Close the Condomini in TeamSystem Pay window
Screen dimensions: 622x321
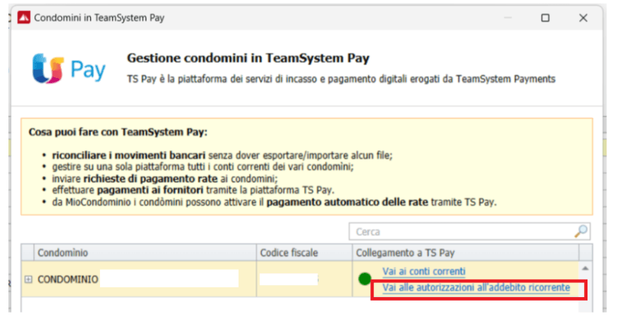click(x=583, y=18)
